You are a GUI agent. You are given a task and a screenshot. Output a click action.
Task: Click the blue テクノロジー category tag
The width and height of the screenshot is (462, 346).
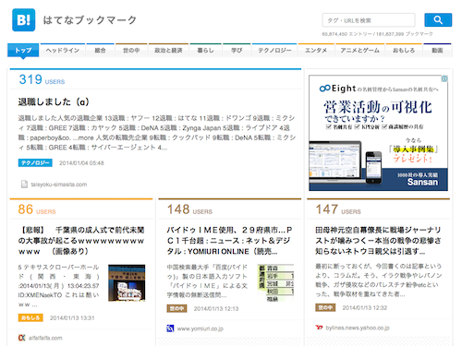coord(35,162)
